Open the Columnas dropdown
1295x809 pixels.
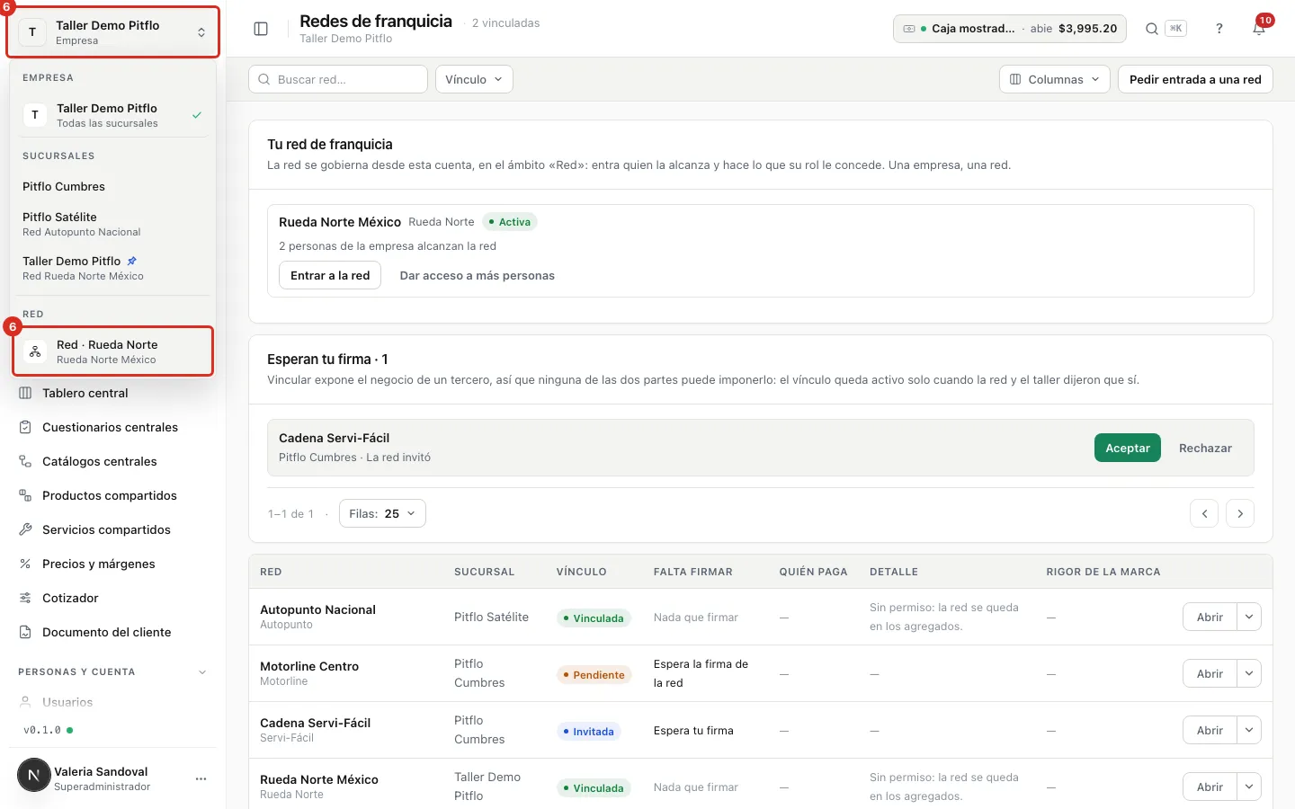coord(1054,79)
